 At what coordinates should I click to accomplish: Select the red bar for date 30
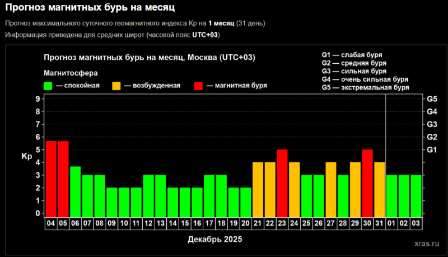(x=367, y=183)
